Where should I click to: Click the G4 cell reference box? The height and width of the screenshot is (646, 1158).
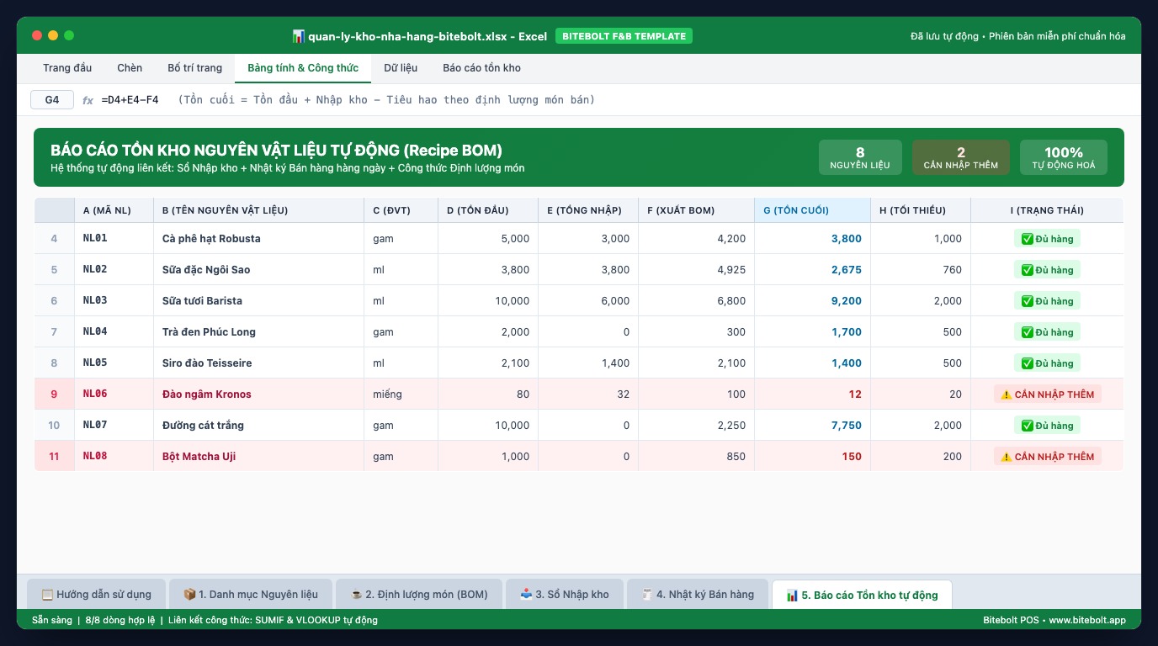pos(52,100)
